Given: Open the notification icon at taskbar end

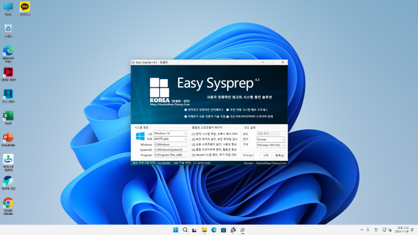Looking at the screenshot, I should tap(412, 230).
